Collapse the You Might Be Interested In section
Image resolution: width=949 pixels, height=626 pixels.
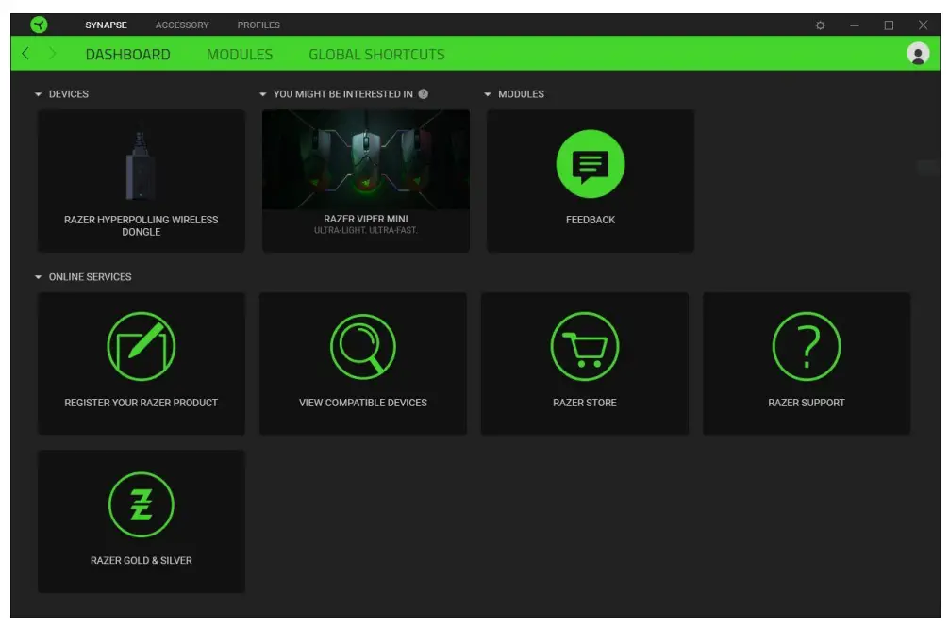click(263, 94)
